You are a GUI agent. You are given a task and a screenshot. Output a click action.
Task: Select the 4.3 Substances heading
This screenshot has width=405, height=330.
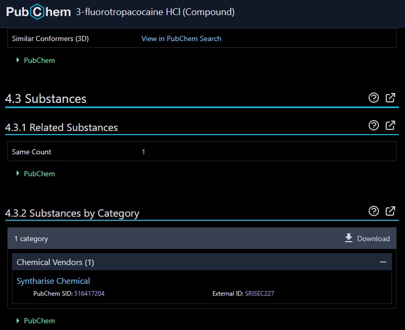click(x=46, y=99)
